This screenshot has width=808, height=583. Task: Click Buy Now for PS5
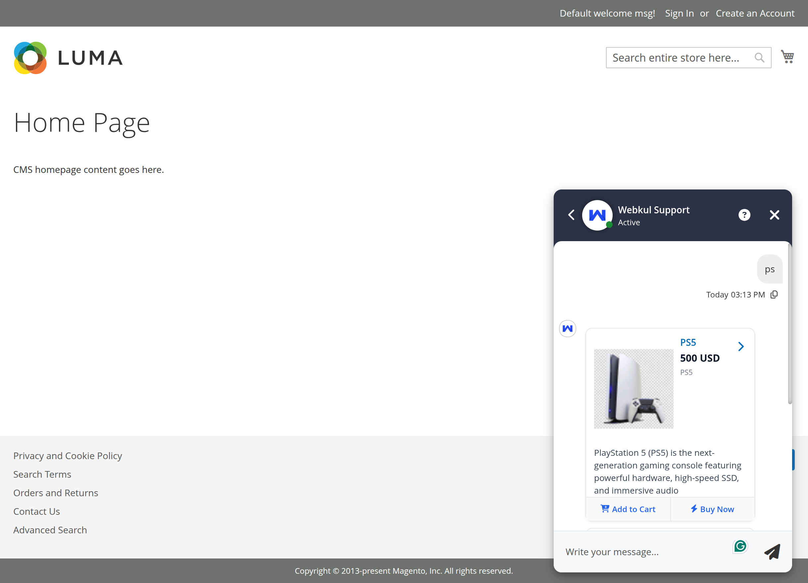[713, 509]
